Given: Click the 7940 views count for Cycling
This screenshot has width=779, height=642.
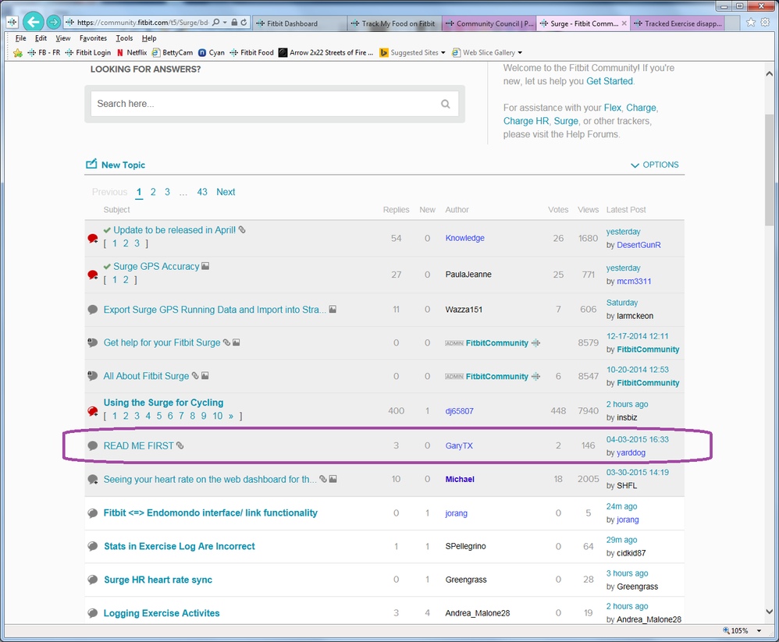Looking at the screenshot, I should coord(589,411).
